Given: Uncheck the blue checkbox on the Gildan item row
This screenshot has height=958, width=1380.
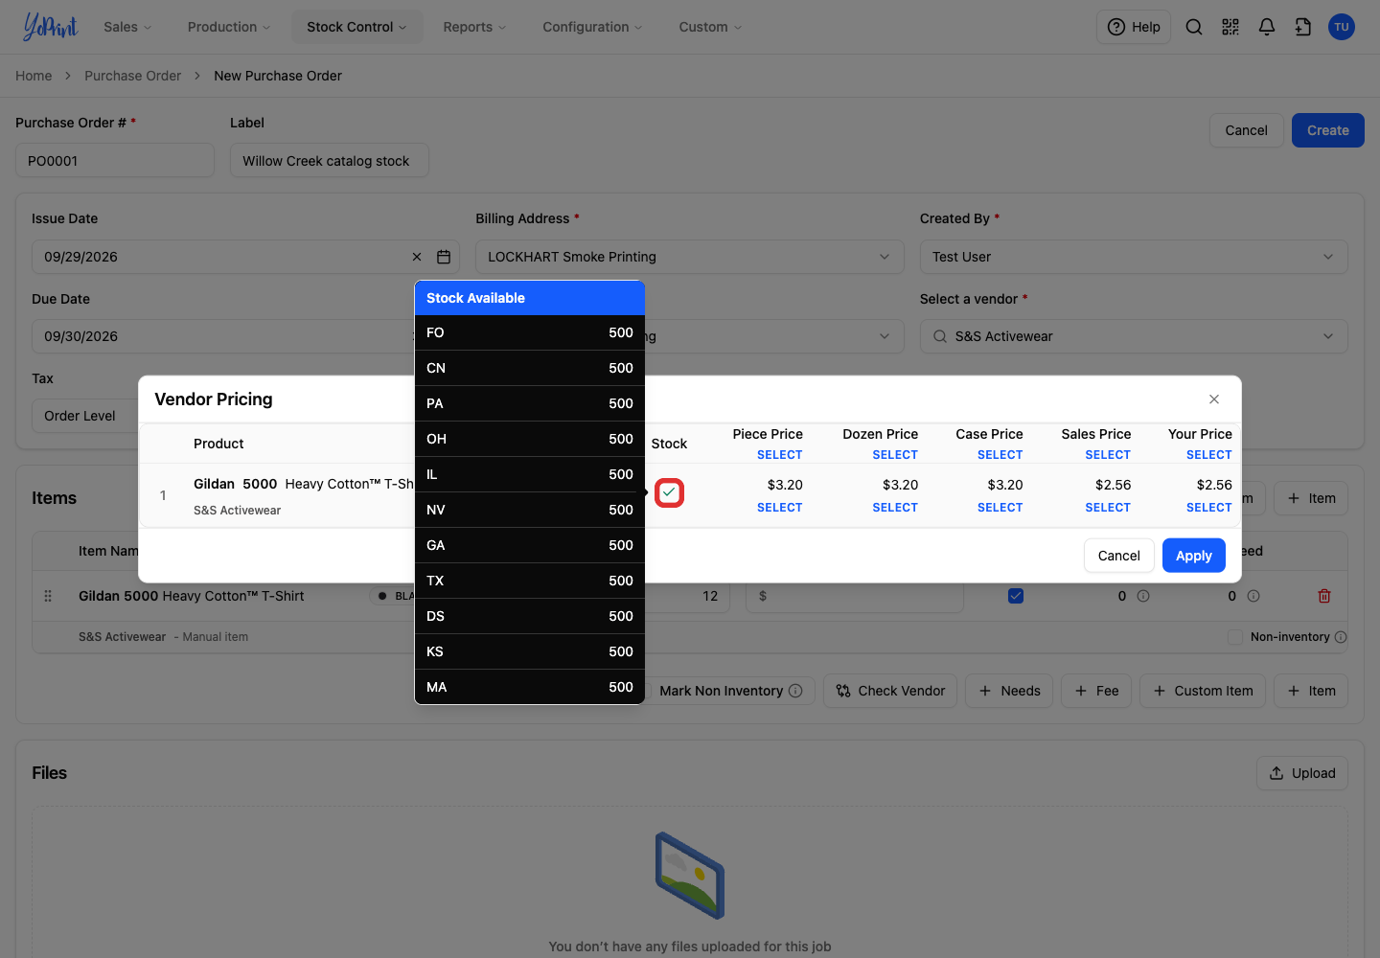Looking at the screenshot, I should tap(1016, 596).
